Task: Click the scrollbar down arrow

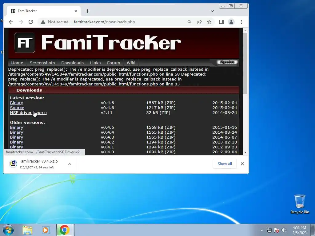Action: (245, 152)
